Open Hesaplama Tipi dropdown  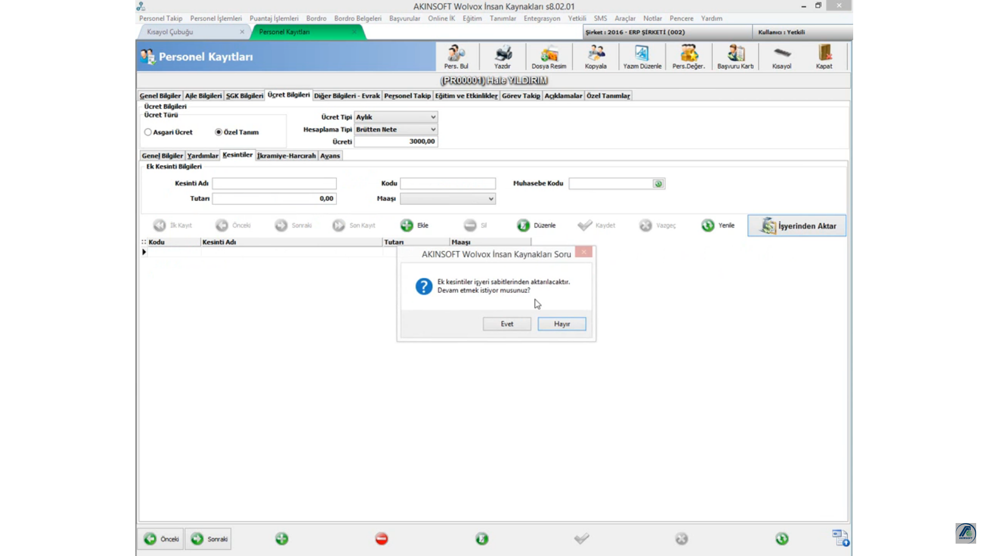pos(396,130)
